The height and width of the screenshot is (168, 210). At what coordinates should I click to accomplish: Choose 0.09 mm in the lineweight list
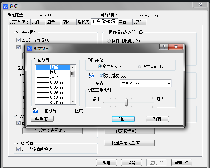(52, 92)
